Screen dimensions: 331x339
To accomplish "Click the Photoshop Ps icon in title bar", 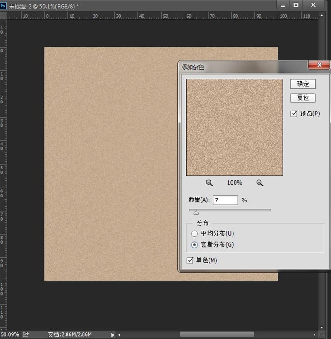I will point(3,6).
